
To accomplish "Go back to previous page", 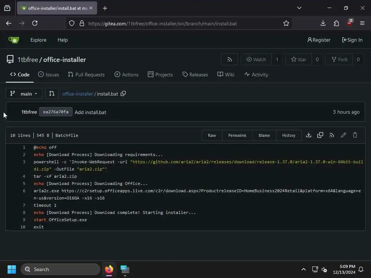I will tap(9, 23).
